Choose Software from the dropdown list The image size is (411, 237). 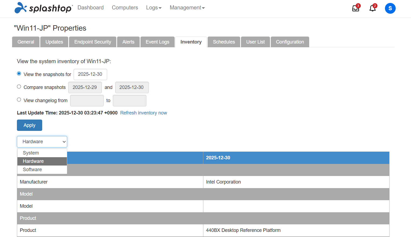point(42,170)
